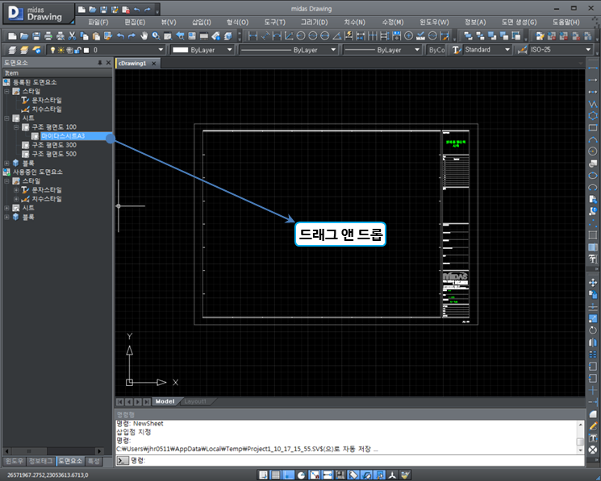Select the Mirror tool in right toolbar
The height and width of the screenshot is (481, 601).
(593, 342)
